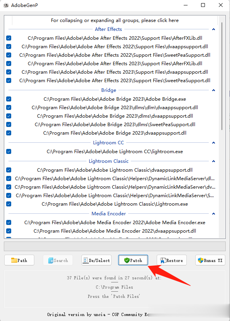Select Media Encoder 2022\Adobe Media Encoder.exe path

point(115,223)
